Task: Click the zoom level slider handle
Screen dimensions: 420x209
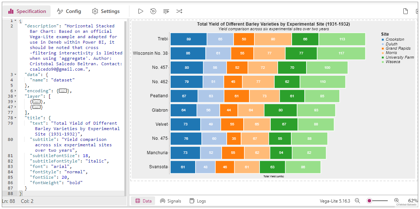Action: point(369,201)
